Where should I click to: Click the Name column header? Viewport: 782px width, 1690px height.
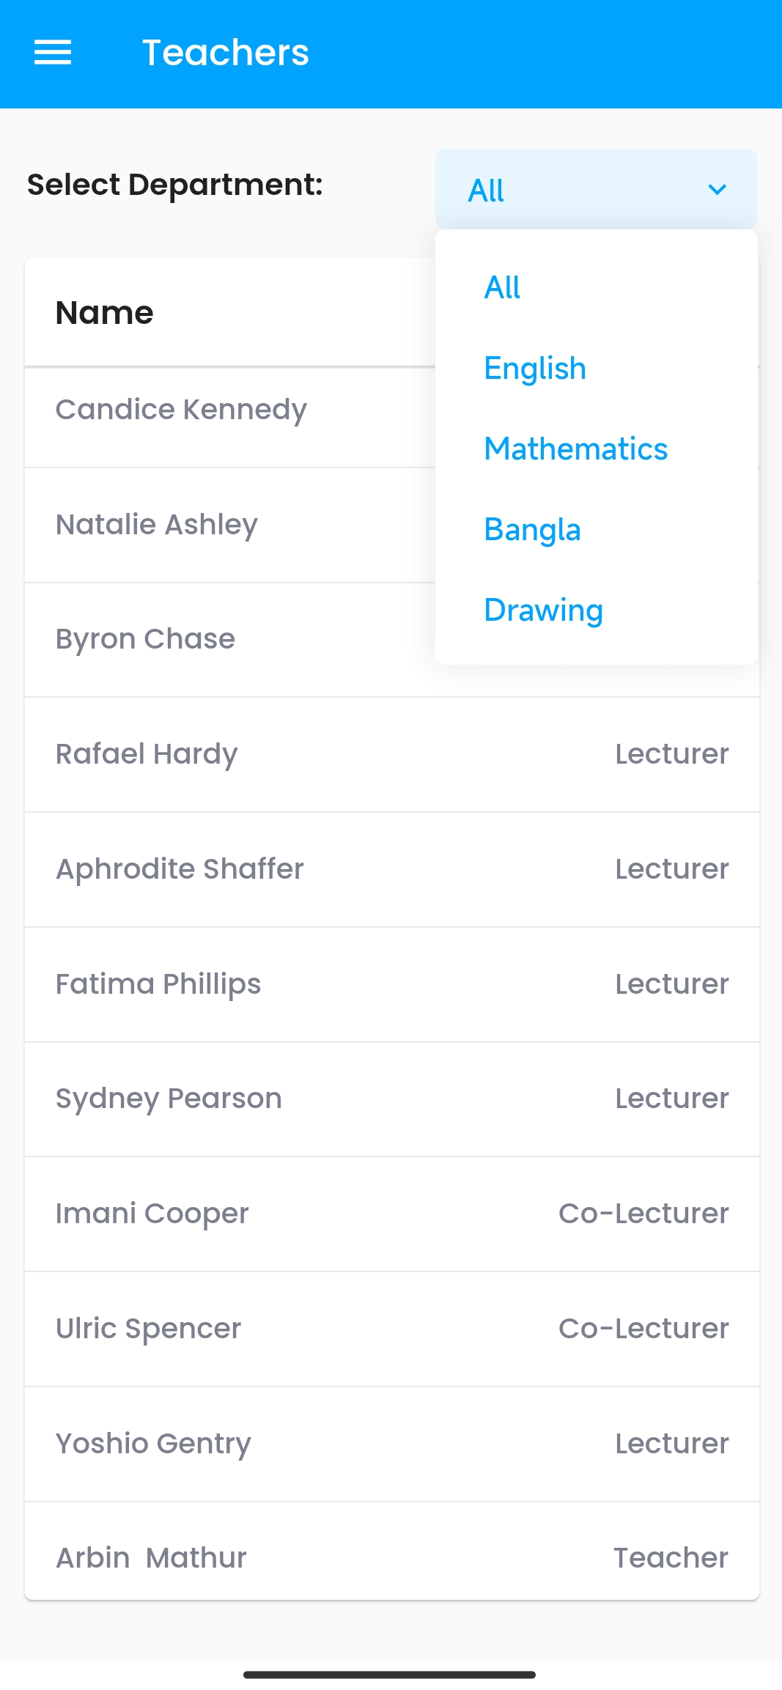tap(105, 313)
